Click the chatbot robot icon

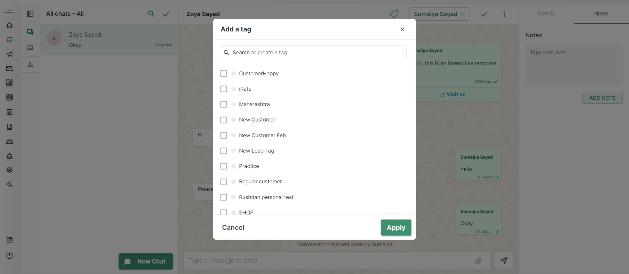click(10, 156)
